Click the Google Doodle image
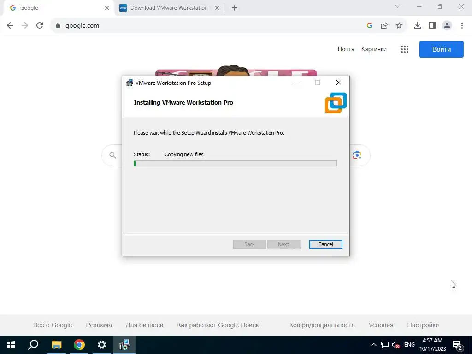The width and height of the screenshot is (472, 354). [x=236, y=70]
